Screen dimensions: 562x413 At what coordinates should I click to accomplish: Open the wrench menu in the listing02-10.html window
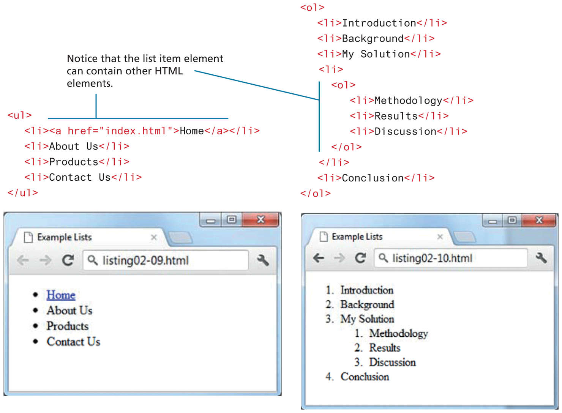click(541, 258)
